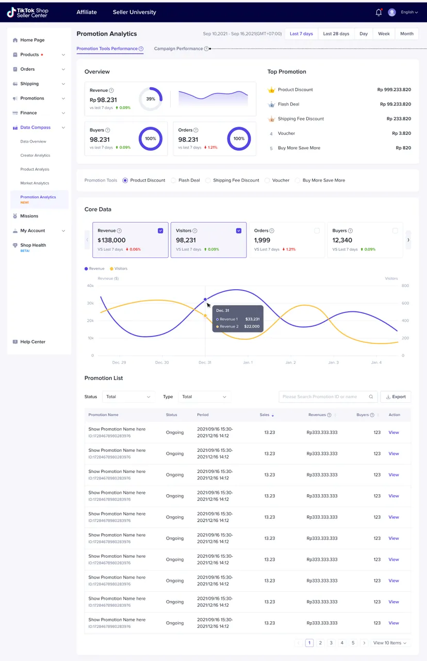Click View link for the first promotion row

coord(393,432)
